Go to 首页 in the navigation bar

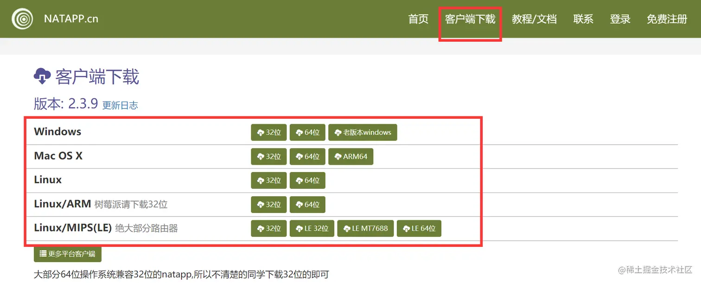click(418, 19)
